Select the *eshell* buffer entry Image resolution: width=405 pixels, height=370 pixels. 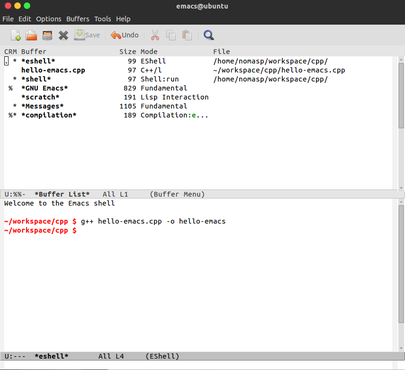38,61
